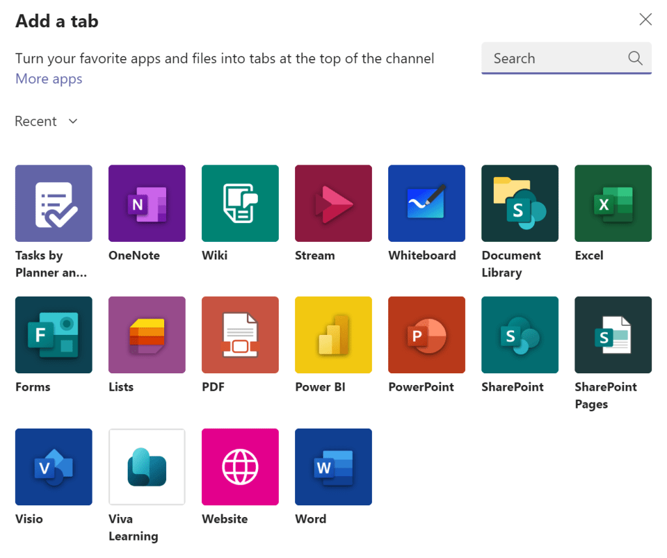667x558 pixels.
Task: Select the Visio app icon
Action: 53,467
